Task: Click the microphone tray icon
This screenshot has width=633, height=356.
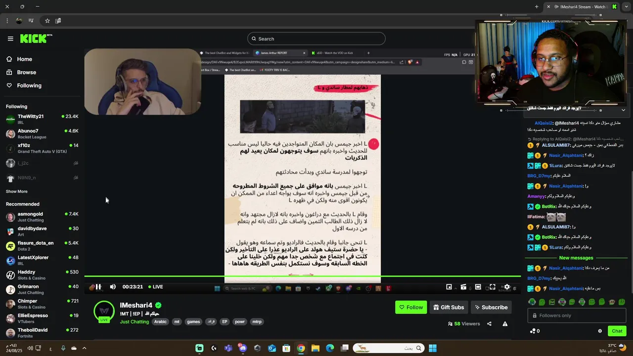Action: [63, 348]
